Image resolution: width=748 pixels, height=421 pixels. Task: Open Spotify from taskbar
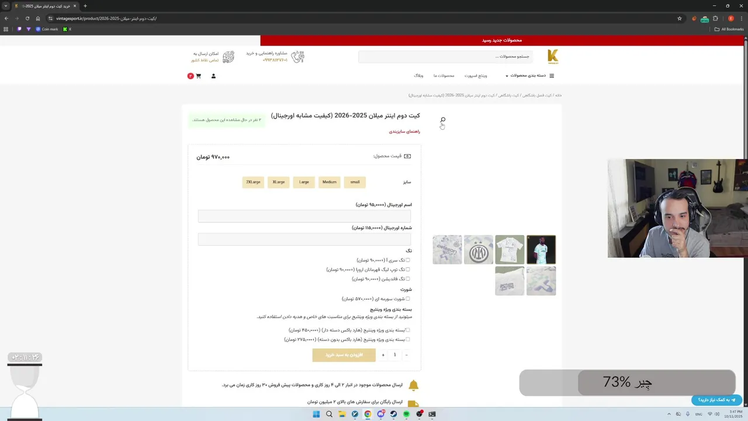[x=406, y=414]
